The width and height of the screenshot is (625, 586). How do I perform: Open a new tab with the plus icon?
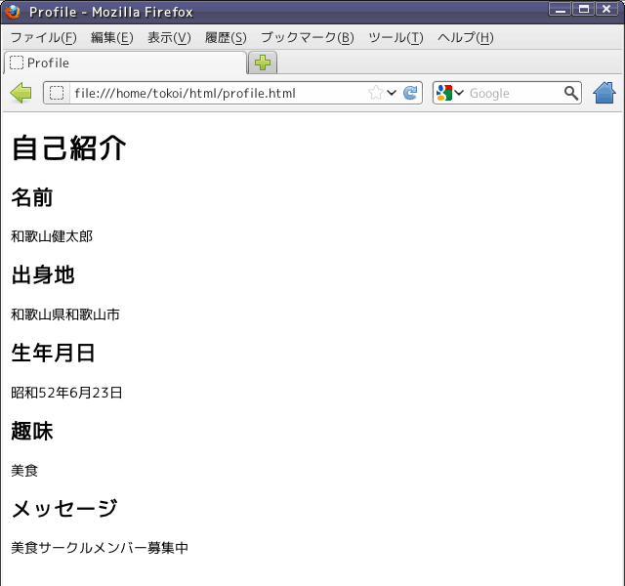click(263, 63)
